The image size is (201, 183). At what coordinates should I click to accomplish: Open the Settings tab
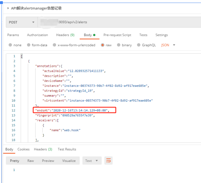coord(162,35)
